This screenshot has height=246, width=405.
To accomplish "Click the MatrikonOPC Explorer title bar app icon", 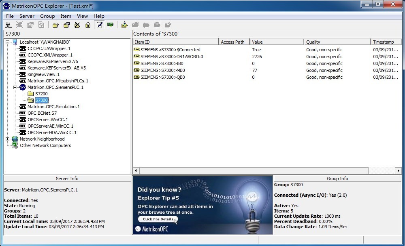I will (6, 6).
